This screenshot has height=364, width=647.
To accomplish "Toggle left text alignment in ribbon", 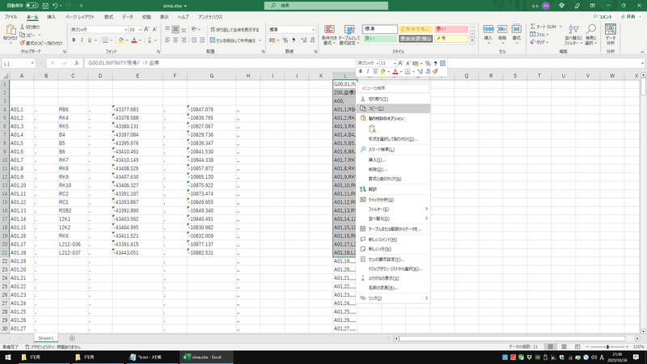I will click(x=167, y=40).
